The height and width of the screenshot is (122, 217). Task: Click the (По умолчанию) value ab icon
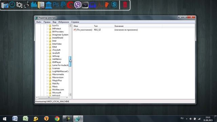tap(75, 30)
